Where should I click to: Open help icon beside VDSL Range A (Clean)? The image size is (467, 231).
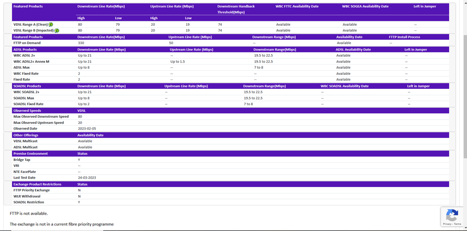click(x=51, y=24)
